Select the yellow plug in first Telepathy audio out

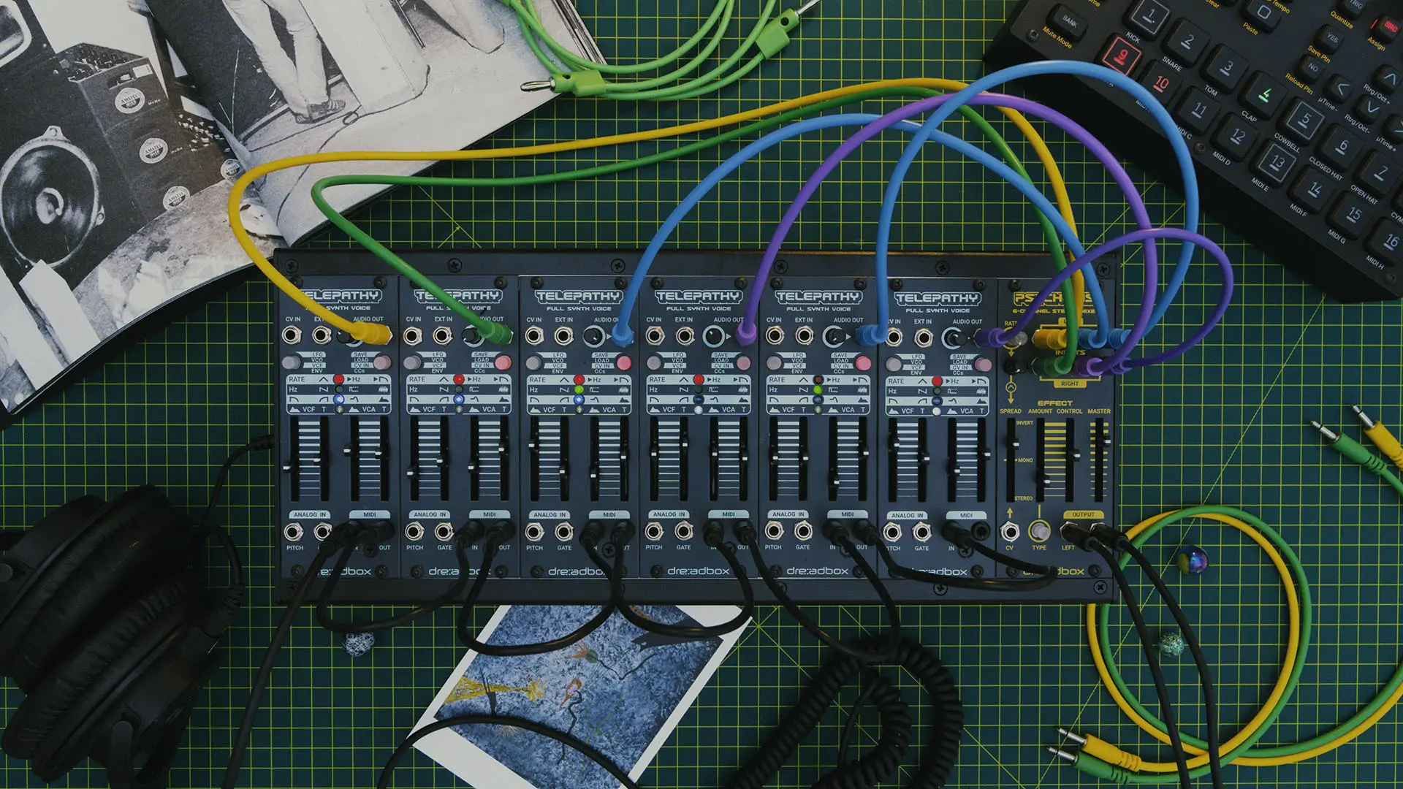[373, 335]
